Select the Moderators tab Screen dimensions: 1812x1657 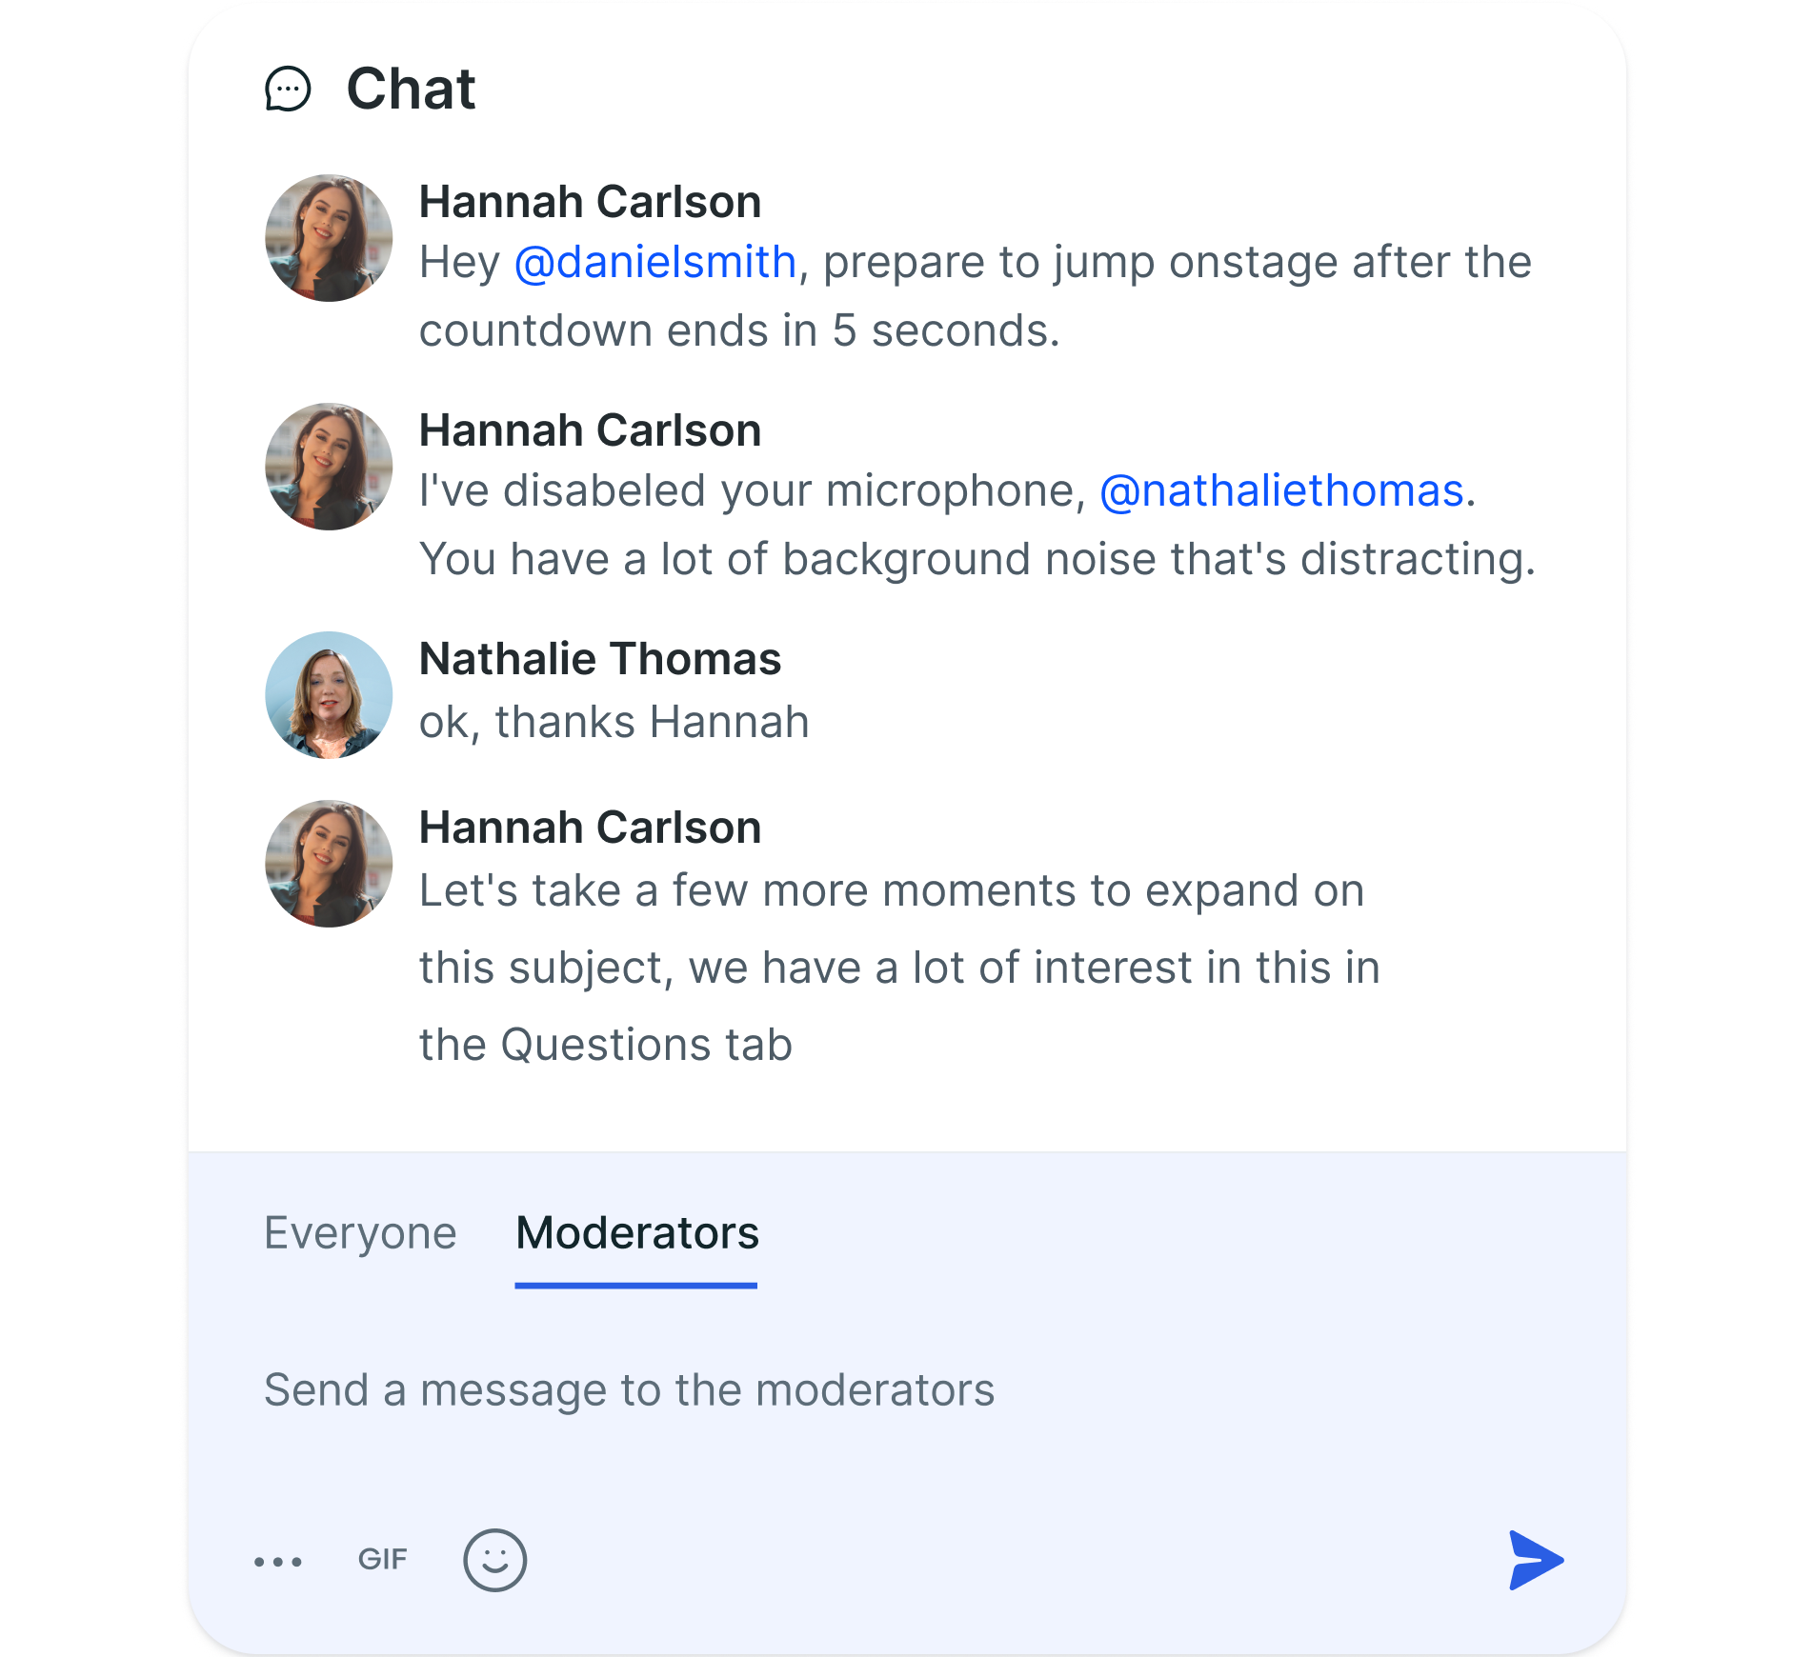[636, 1233]
